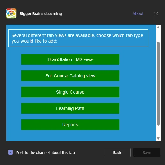Pick the Single Course tab type
The width and height of the screenshot is (165, 165).
tap(70, 92)
